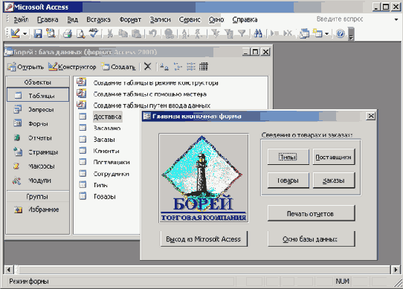The image size is (403, 289).
Task: Click Выход из Microsoft Access button
Action: [x=204, y=238]
